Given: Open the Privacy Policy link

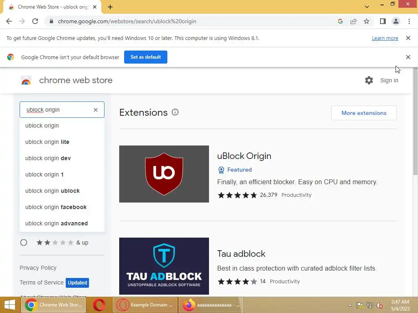Looking at the screenshot, I should [38, 268].
